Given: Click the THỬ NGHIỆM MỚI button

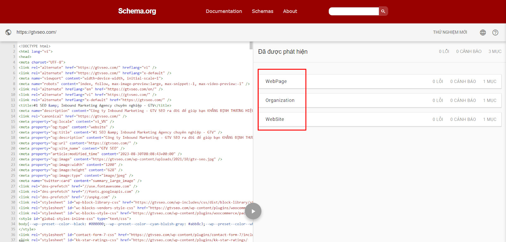Looking at the screenshot, I should pyautogui.click(x=450, y=32).
